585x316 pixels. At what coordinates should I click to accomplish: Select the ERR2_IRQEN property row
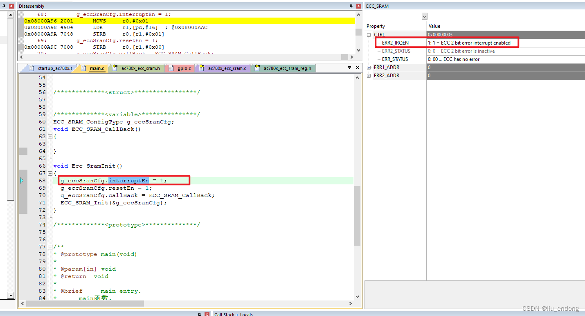click(x=396, y=43)
